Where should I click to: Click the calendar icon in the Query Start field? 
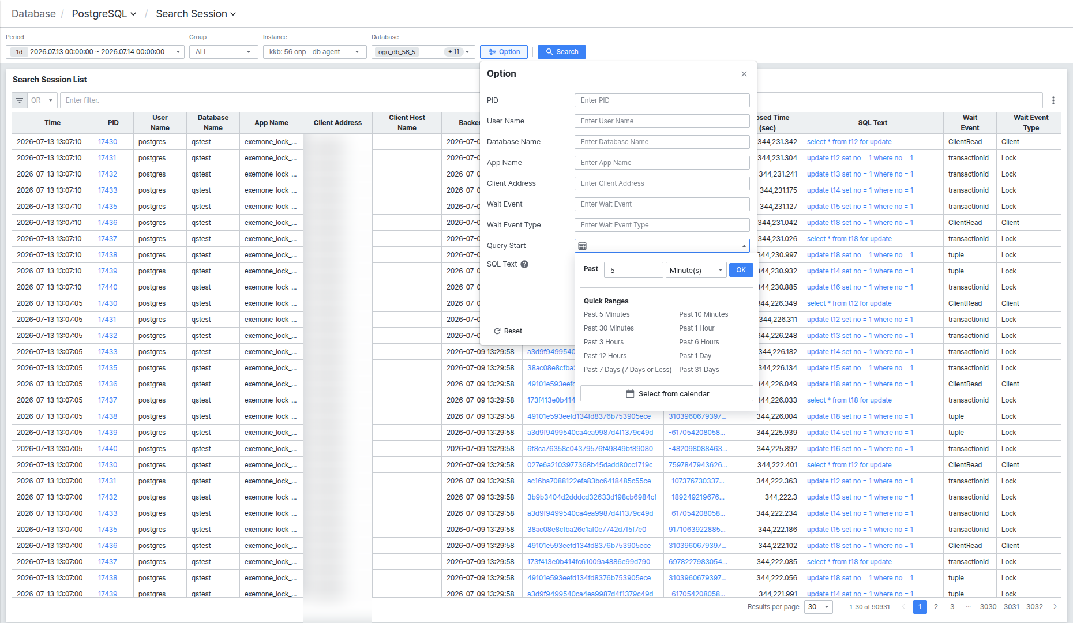pyautogui.click(x=583, y=246)
